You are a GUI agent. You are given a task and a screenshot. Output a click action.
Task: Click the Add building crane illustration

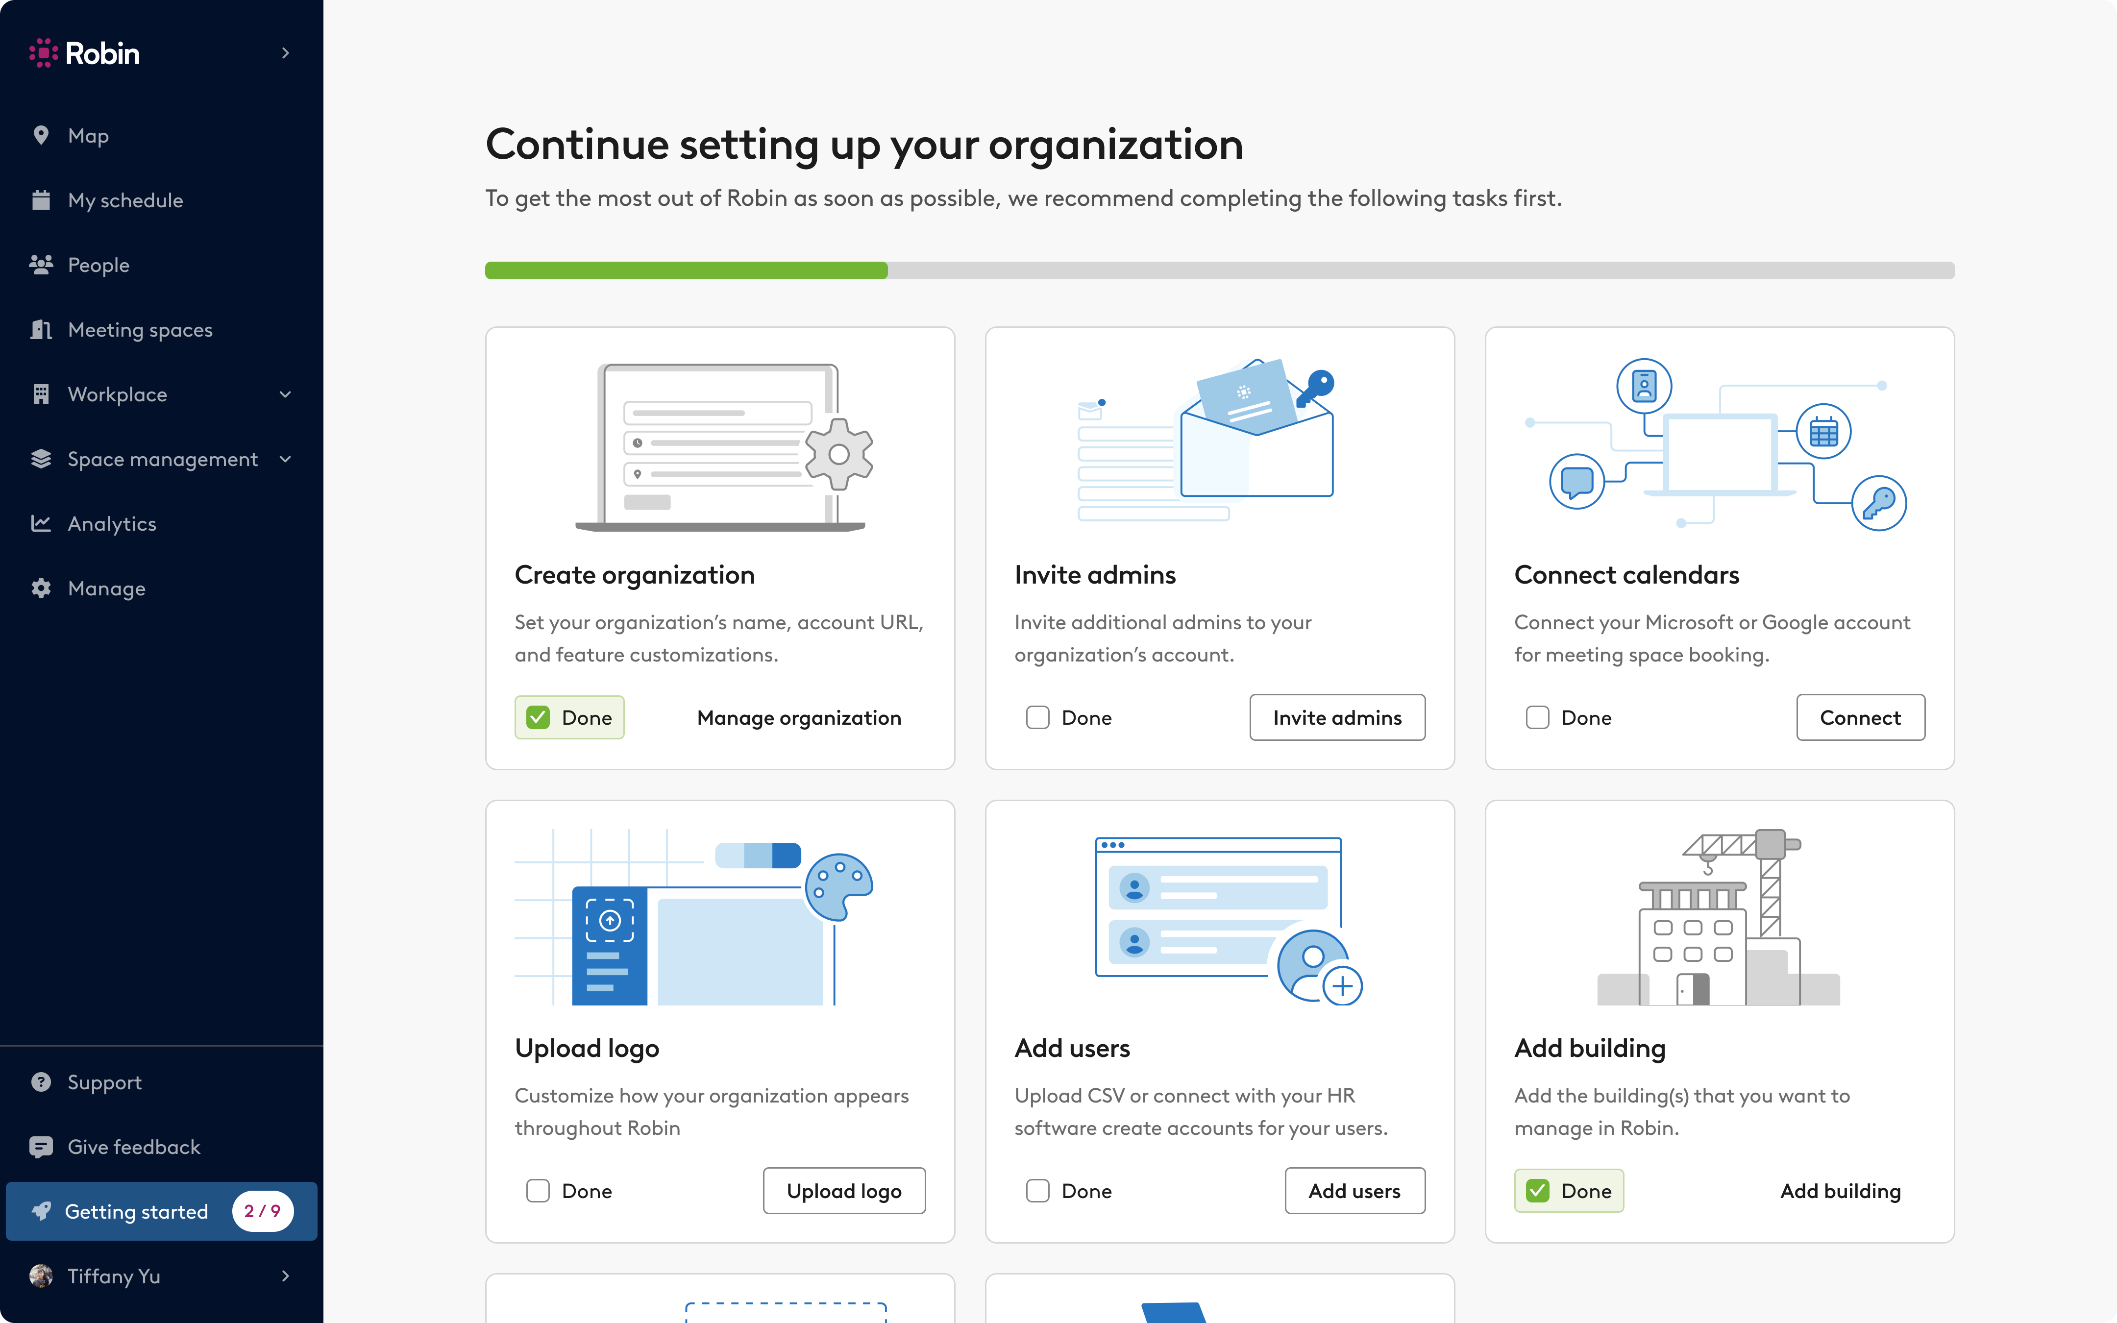point(1719,917)
